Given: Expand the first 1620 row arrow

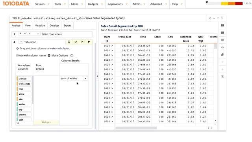Looking at the screenshot, I should click(112, 46).
